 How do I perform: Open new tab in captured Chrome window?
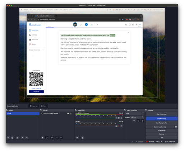click(x=56, y=16)
